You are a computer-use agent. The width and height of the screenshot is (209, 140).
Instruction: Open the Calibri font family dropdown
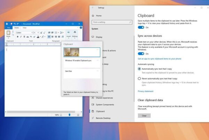click(32, 33)
